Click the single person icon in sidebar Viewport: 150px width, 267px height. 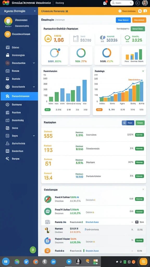pyautogui.click(x=8, y=143)
